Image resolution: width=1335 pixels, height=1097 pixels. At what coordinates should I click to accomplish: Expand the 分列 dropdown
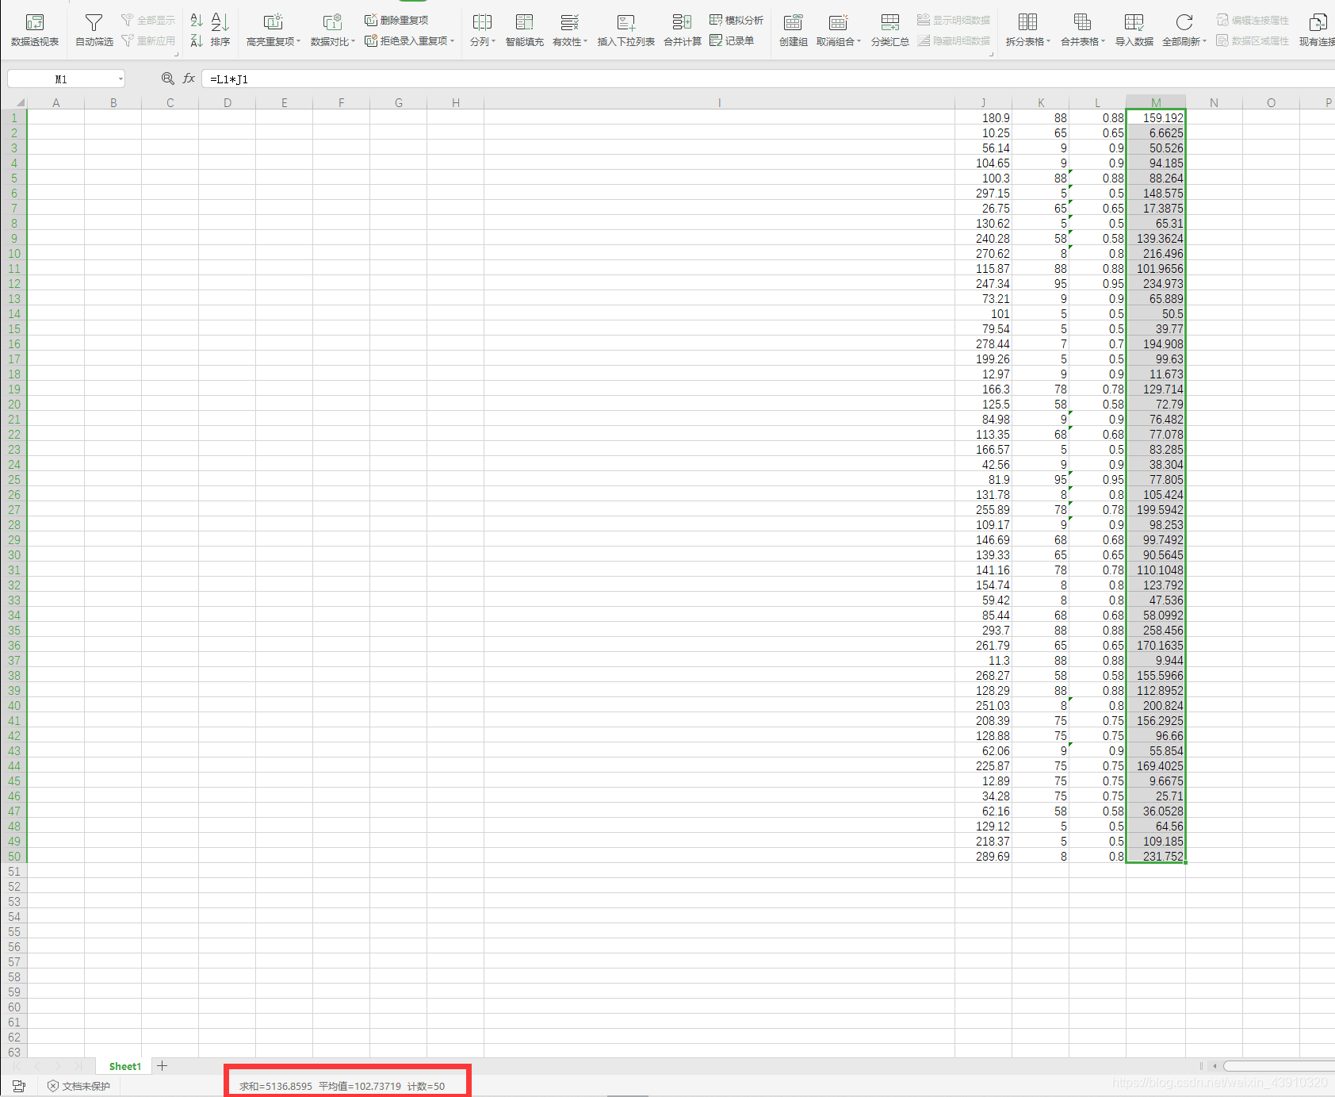pos(493,41)
